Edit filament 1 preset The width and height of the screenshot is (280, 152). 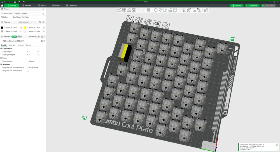[21, 28]
